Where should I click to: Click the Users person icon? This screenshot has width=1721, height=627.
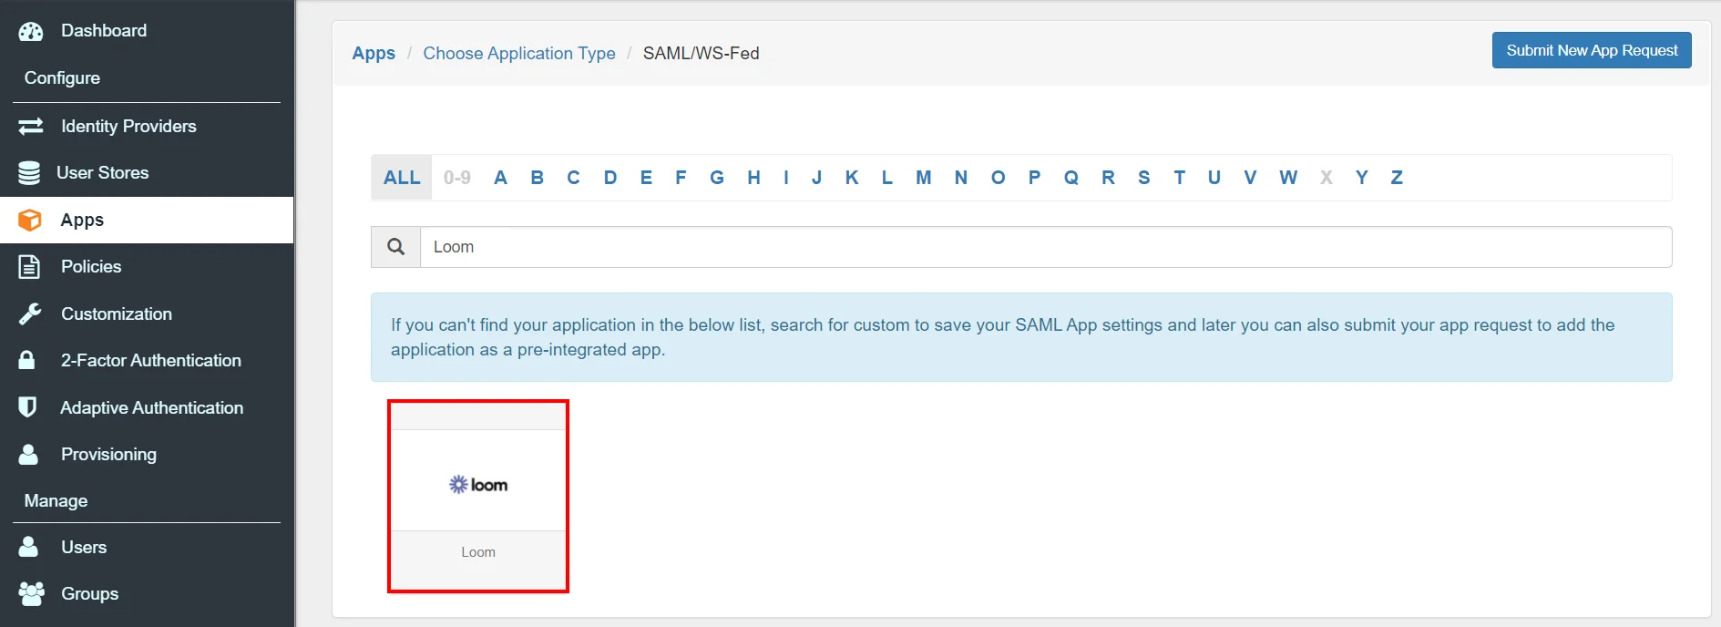[x=28, y=547]
